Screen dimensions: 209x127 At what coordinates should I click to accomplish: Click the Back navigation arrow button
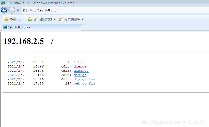tap(4, 10)
